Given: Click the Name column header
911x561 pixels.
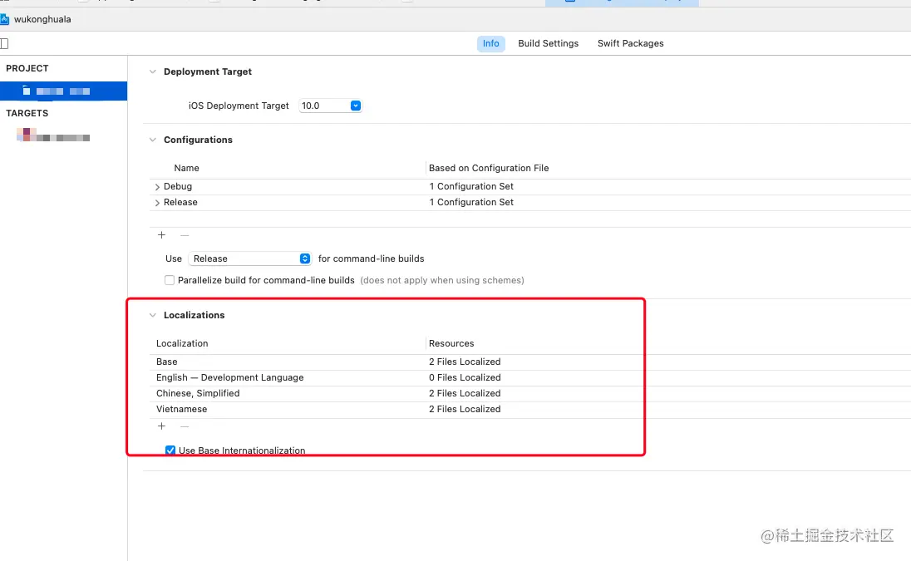Looking at the screenshot, I should click(186, 168).
